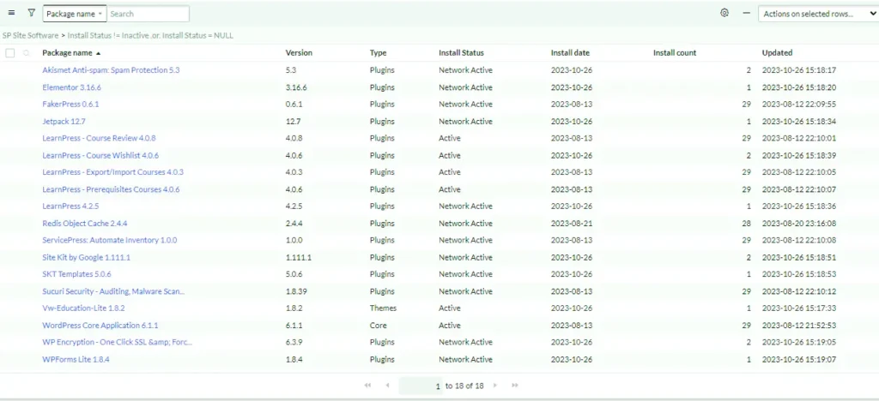Open Sucuri Security - Auditing, Malware Scan record
Screen dimensions: 879x401
[113, 292]
